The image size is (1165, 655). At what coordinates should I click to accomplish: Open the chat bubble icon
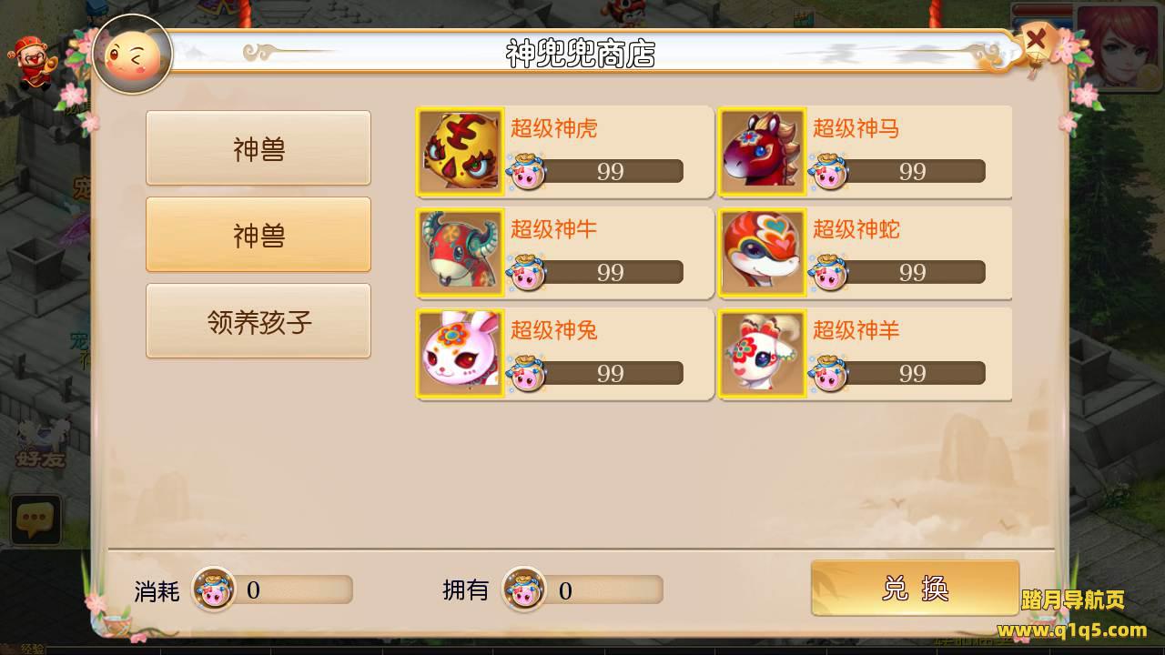coord(35,519)
